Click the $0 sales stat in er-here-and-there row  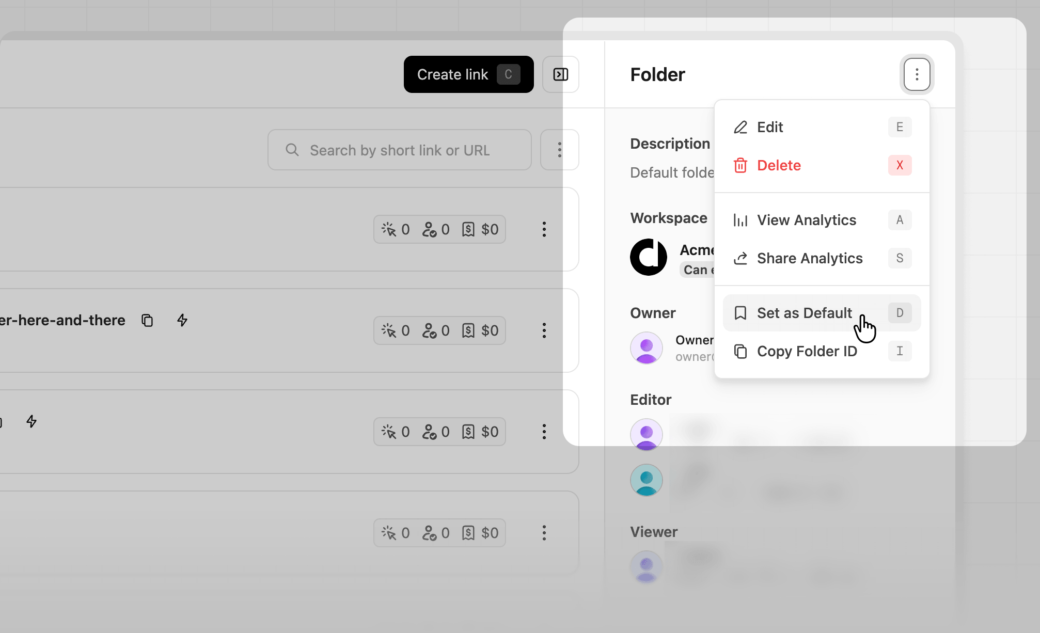(x=480, y=330)
